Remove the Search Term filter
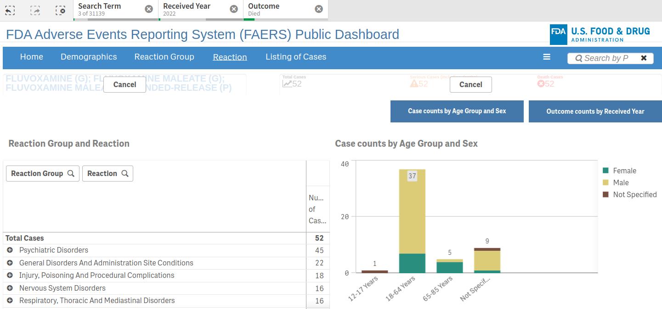Viewport: 662px width, 309px height. point(149,9)
